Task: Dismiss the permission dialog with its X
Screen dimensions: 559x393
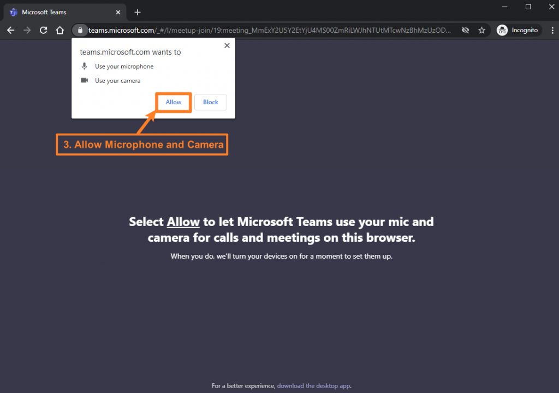Action: tap(227, 45)
